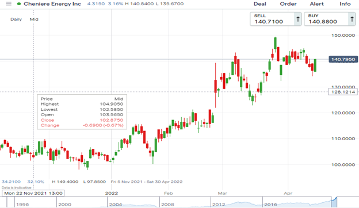The image size is (359, 208).
Task: Open the Order tab
Action: 288,4
